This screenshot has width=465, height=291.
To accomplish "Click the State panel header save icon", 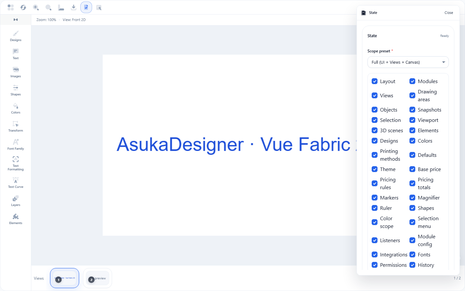I will [x=364, y=13].
